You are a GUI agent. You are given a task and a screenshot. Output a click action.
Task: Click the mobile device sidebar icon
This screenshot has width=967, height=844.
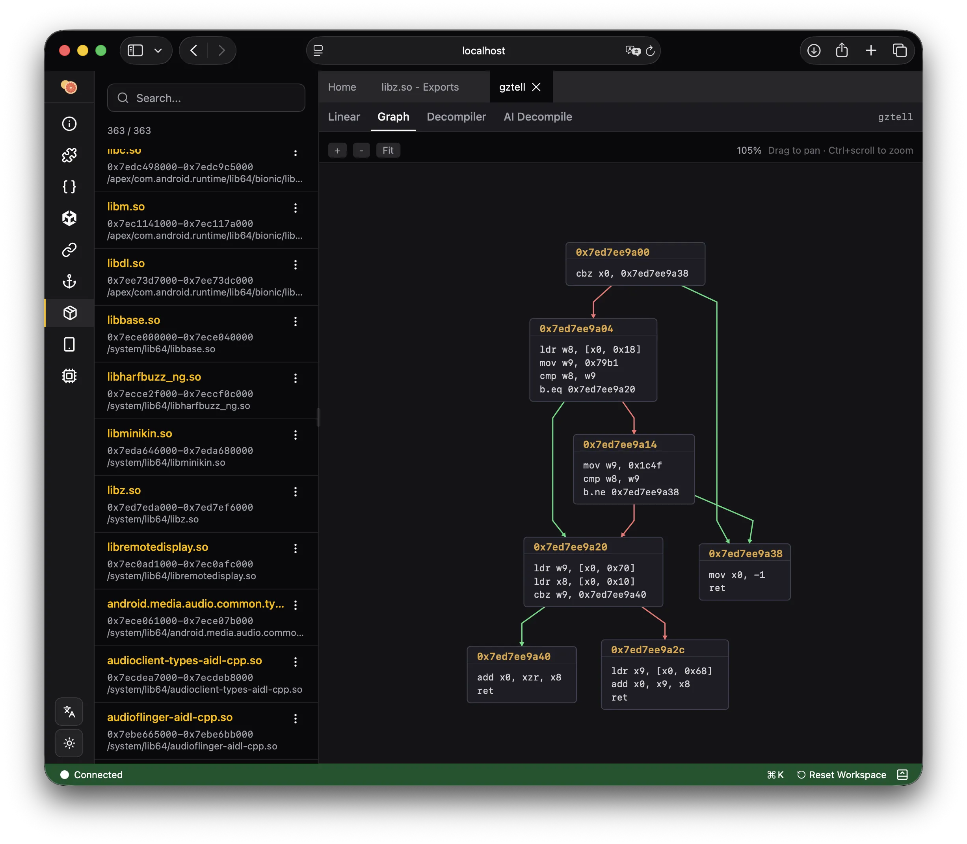69,344
